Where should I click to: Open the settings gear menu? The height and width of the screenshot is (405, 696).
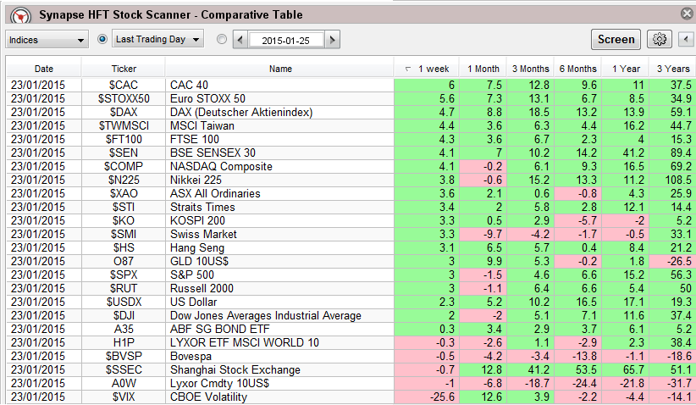coord(659,39)
